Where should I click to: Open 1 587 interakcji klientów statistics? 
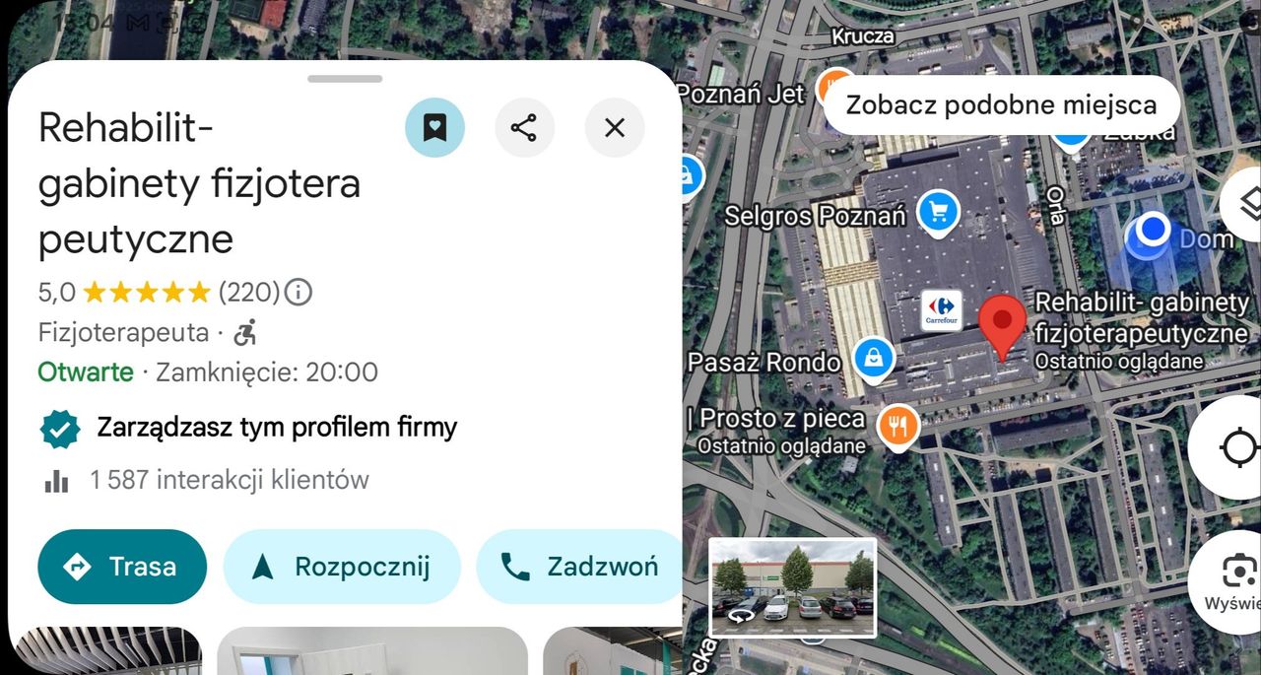(206, 480)
